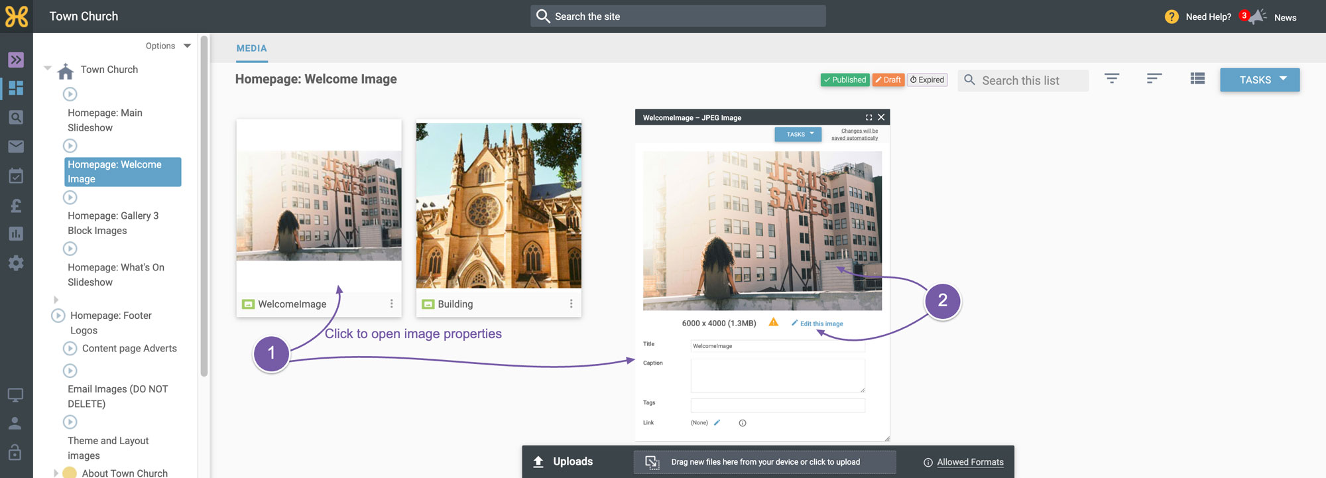Open the Allowed Formats link
The height and width of the screenshot is (478, 1326).
point(970,462)
